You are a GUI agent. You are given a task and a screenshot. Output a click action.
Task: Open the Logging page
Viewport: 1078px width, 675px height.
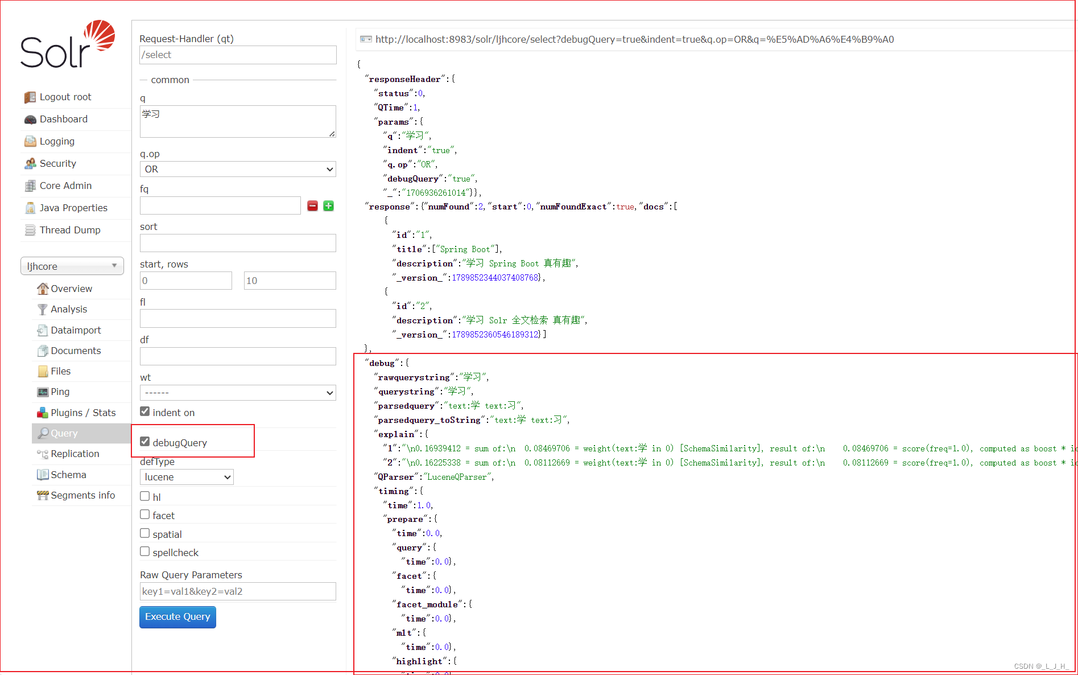tap(57, 142)
